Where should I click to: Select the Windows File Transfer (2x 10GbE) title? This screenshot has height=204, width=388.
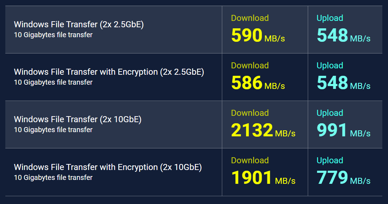click(78, 119)
